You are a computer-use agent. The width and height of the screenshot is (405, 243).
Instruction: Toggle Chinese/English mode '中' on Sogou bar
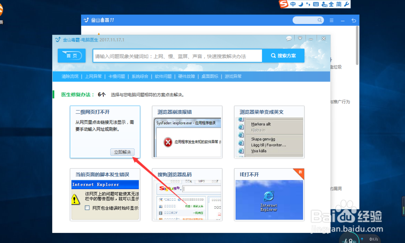[293, 4]
